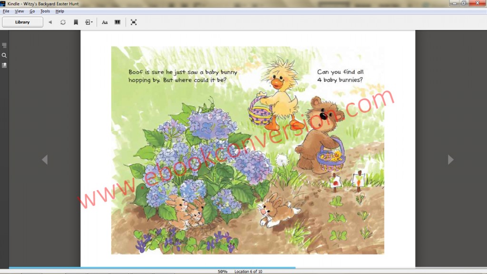Open the Go menu

point(32,11)
